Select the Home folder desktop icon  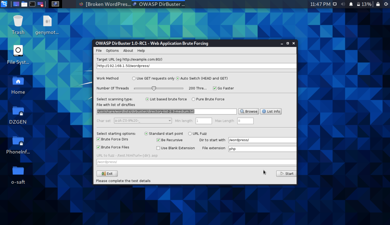coord(18,85)
